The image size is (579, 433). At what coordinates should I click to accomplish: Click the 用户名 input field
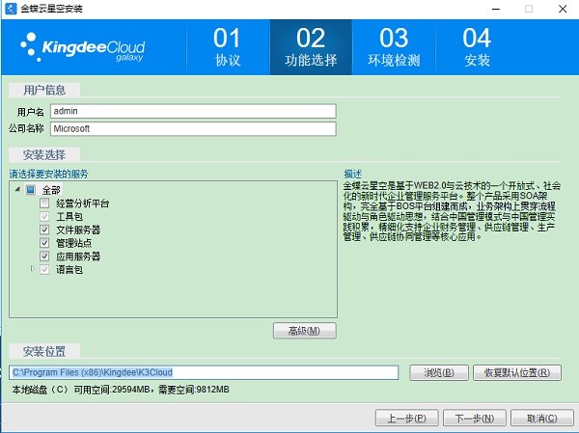coord(192,111)
